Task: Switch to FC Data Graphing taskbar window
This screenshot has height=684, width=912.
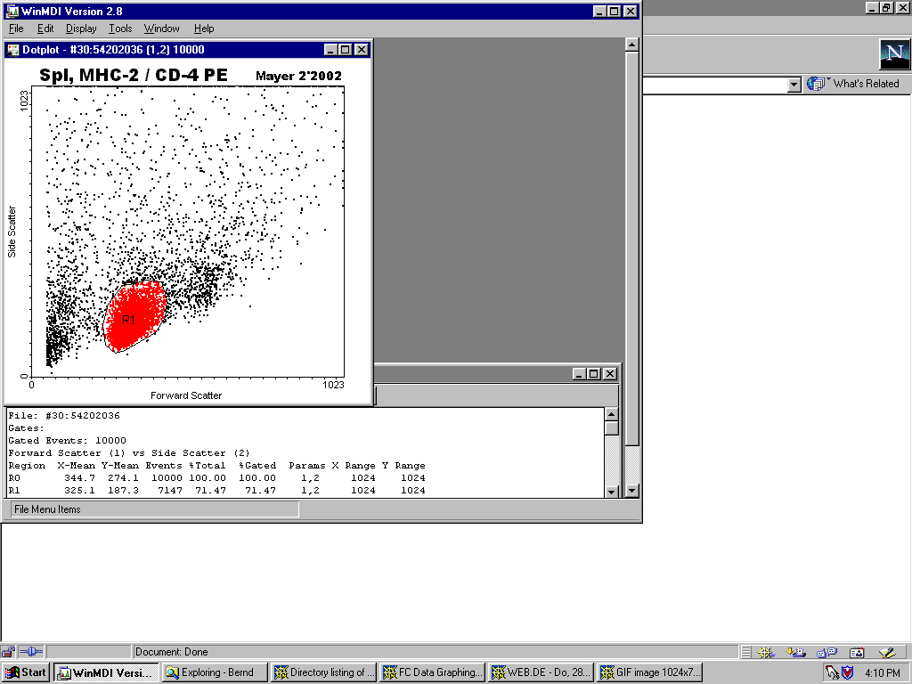Action: [x=434, y=672]
